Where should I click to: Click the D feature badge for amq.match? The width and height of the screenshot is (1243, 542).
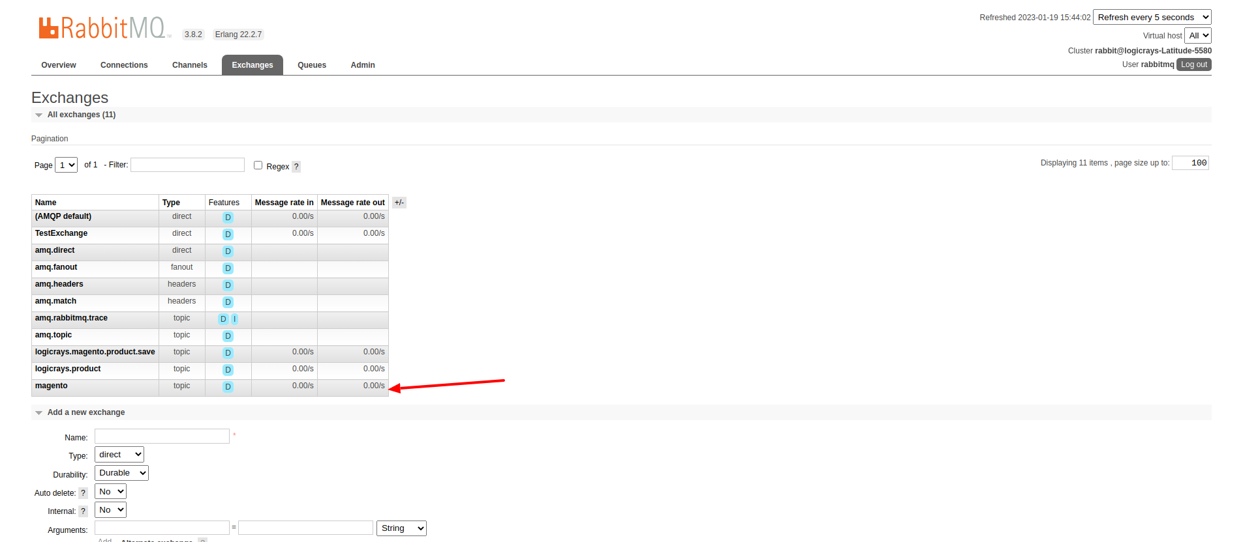click(x=228, y=302)
